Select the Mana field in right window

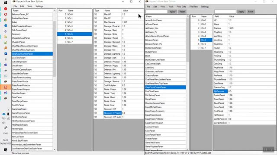point(220,24)
